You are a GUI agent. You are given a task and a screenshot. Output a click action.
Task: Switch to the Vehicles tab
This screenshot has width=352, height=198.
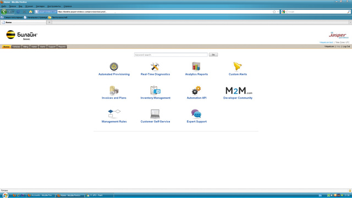point(16,47)
